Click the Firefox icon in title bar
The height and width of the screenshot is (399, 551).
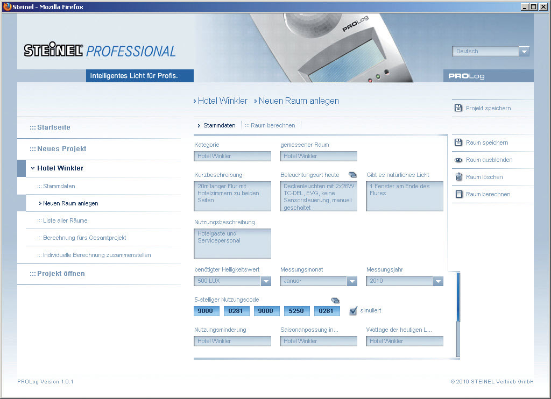(7, 6)
